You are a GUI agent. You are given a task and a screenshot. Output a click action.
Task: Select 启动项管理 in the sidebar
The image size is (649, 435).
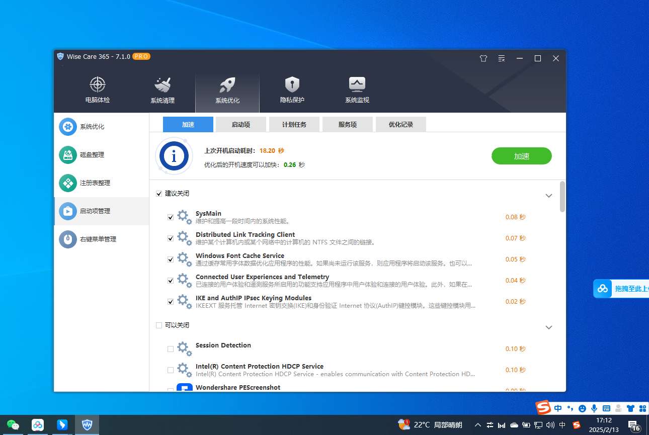tap(102, 211)
